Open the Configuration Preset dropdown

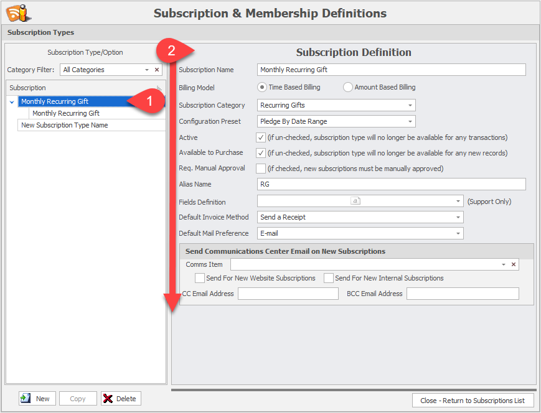pos(410,121)
